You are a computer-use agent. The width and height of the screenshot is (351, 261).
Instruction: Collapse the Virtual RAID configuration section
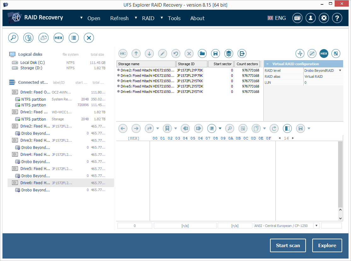267,64
